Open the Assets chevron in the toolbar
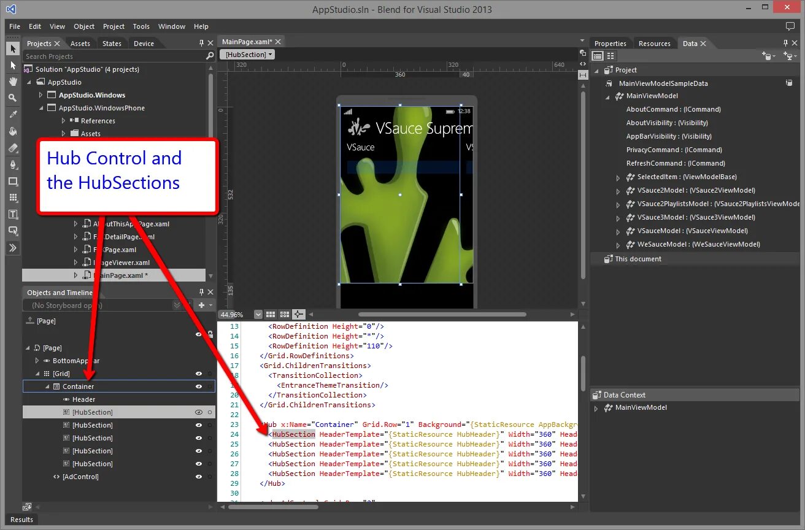 pos(13,248)
